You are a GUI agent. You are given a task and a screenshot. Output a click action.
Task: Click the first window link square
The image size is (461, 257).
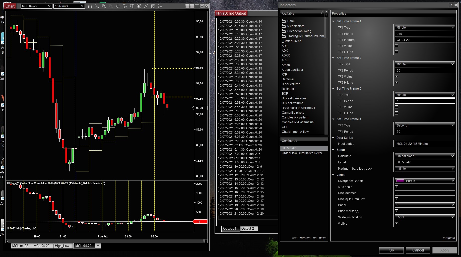[x=187, y=6]
